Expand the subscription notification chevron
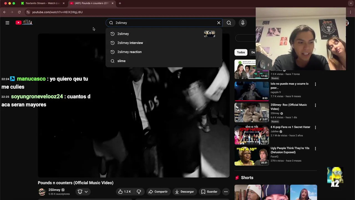Screen dimensions: 355x200 (x=86, y=192)
